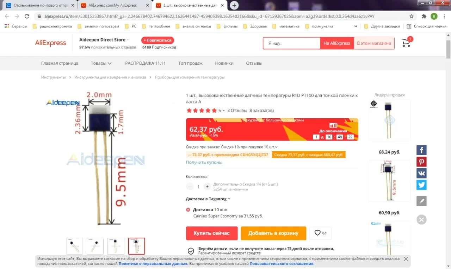Open the shopping cart icon

click(x=406, y=43)
